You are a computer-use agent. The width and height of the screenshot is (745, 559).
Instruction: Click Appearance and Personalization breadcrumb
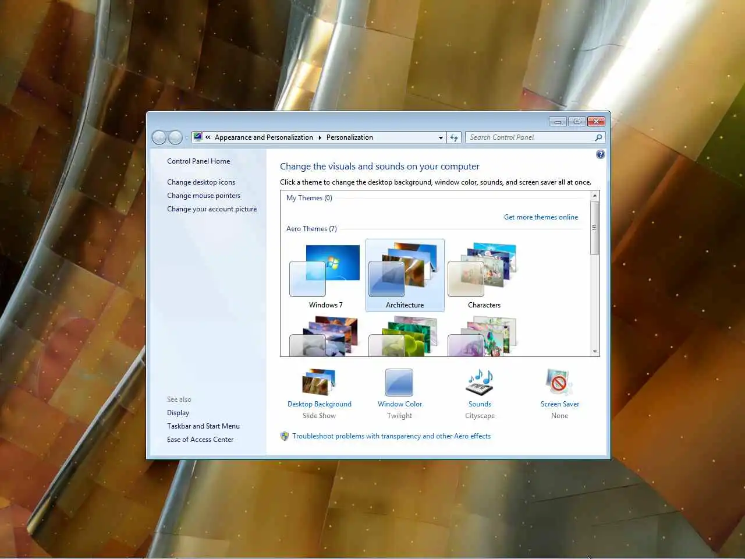coord(264,137)
